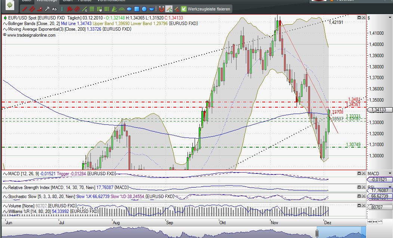This screenshot has width=393, height=238.
Task: Select the teal vertical line tool
Action: pyautogui.click(x=62, y=9)
